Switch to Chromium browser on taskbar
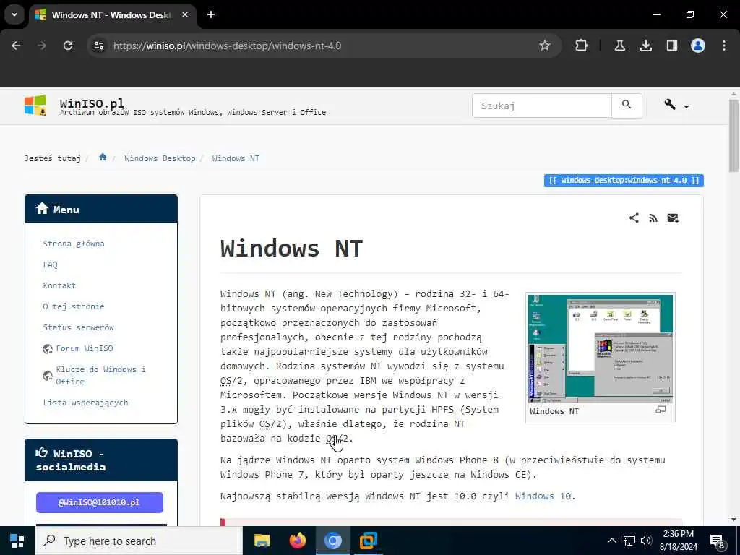The height and width of the screenshot is (555, 740). click(332, 541)
